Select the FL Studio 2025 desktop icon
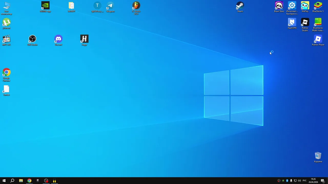The width and height of the screenshot is (328, 184). tap(136, 8)
